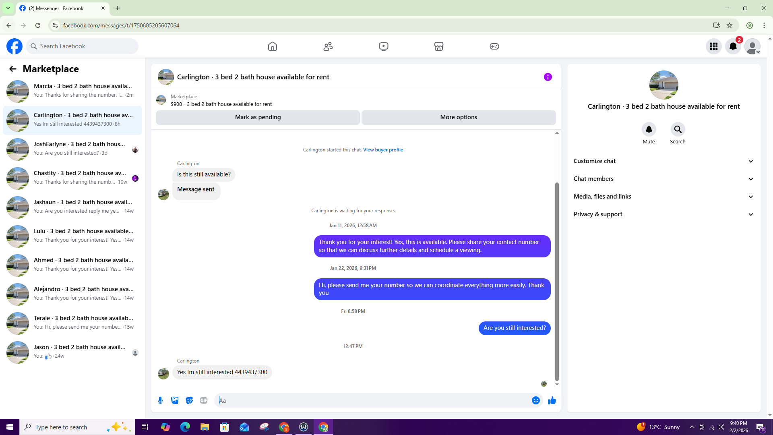
Task: Send a thumbs-up like
Action: click(x=552, y=400)
